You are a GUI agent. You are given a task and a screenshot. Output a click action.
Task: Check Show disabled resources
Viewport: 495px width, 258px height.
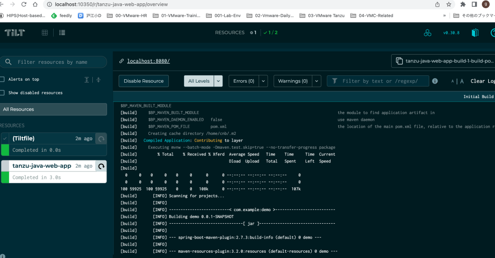[2, 93]
